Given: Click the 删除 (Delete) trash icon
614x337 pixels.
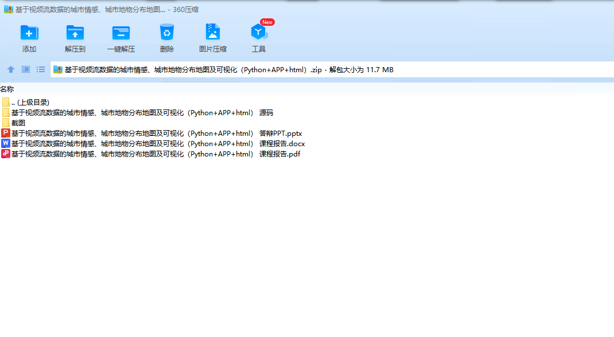Looking at the screenshot, I should tap(167, 33).
